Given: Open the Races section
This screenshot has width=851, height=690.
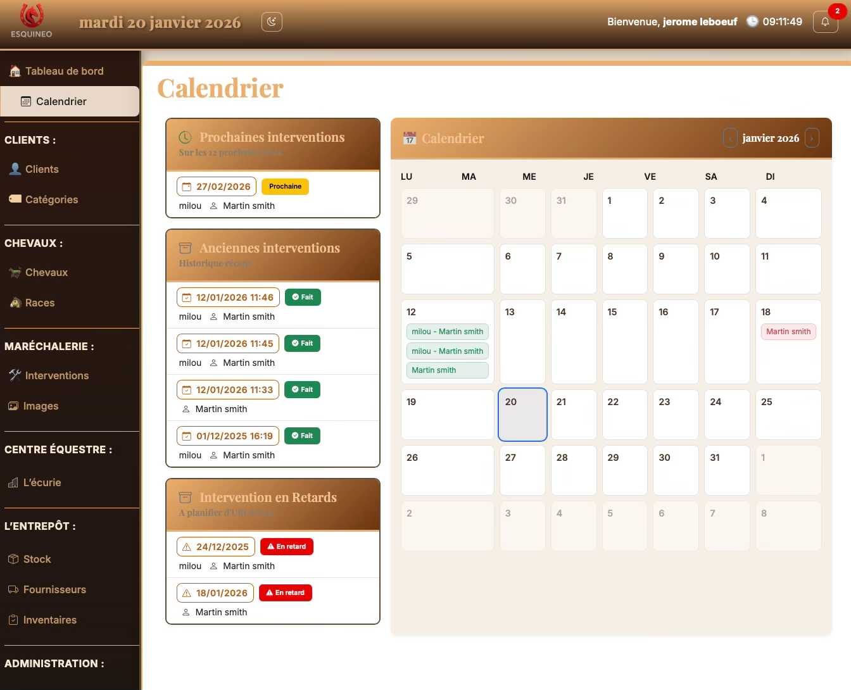Looking at the screenshot, I should point(40,303).
